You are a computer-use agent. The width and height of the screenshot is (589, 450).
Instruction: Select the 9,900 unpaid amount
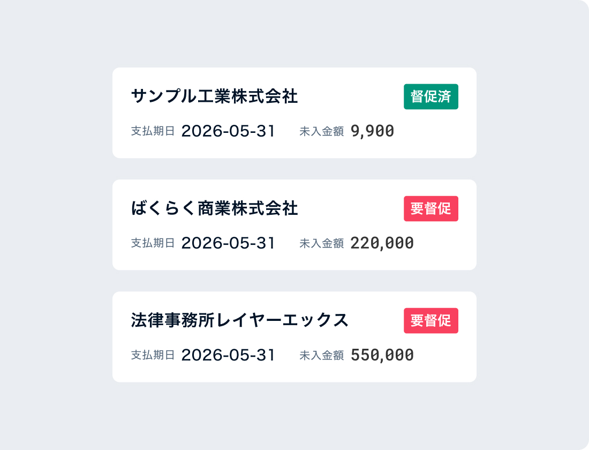coord(372,131)
